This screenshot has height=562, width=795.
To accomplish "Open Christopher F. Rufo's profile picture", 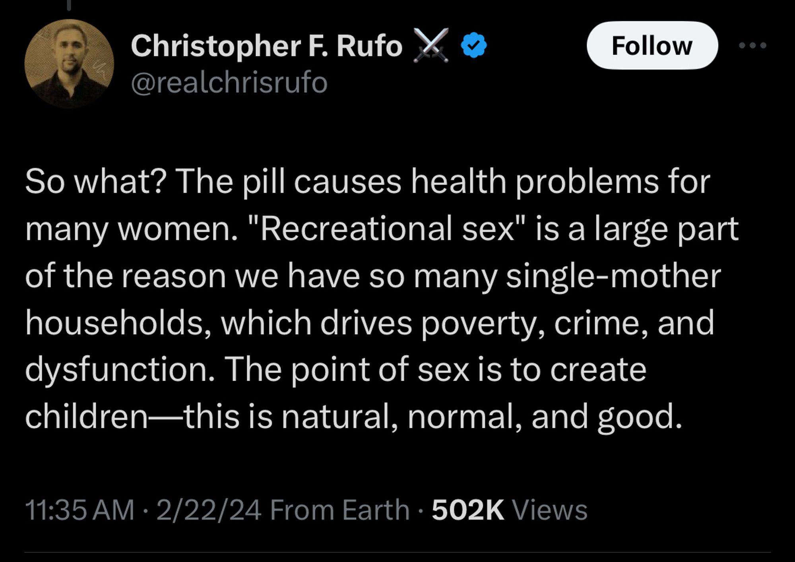I will 69,64.
